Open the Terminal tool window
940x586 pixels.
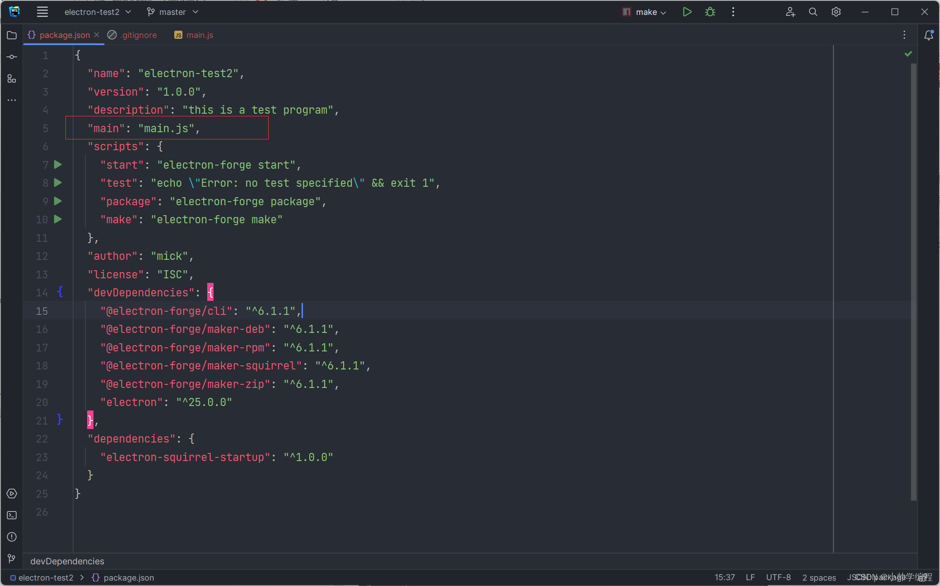click(12, 515)
